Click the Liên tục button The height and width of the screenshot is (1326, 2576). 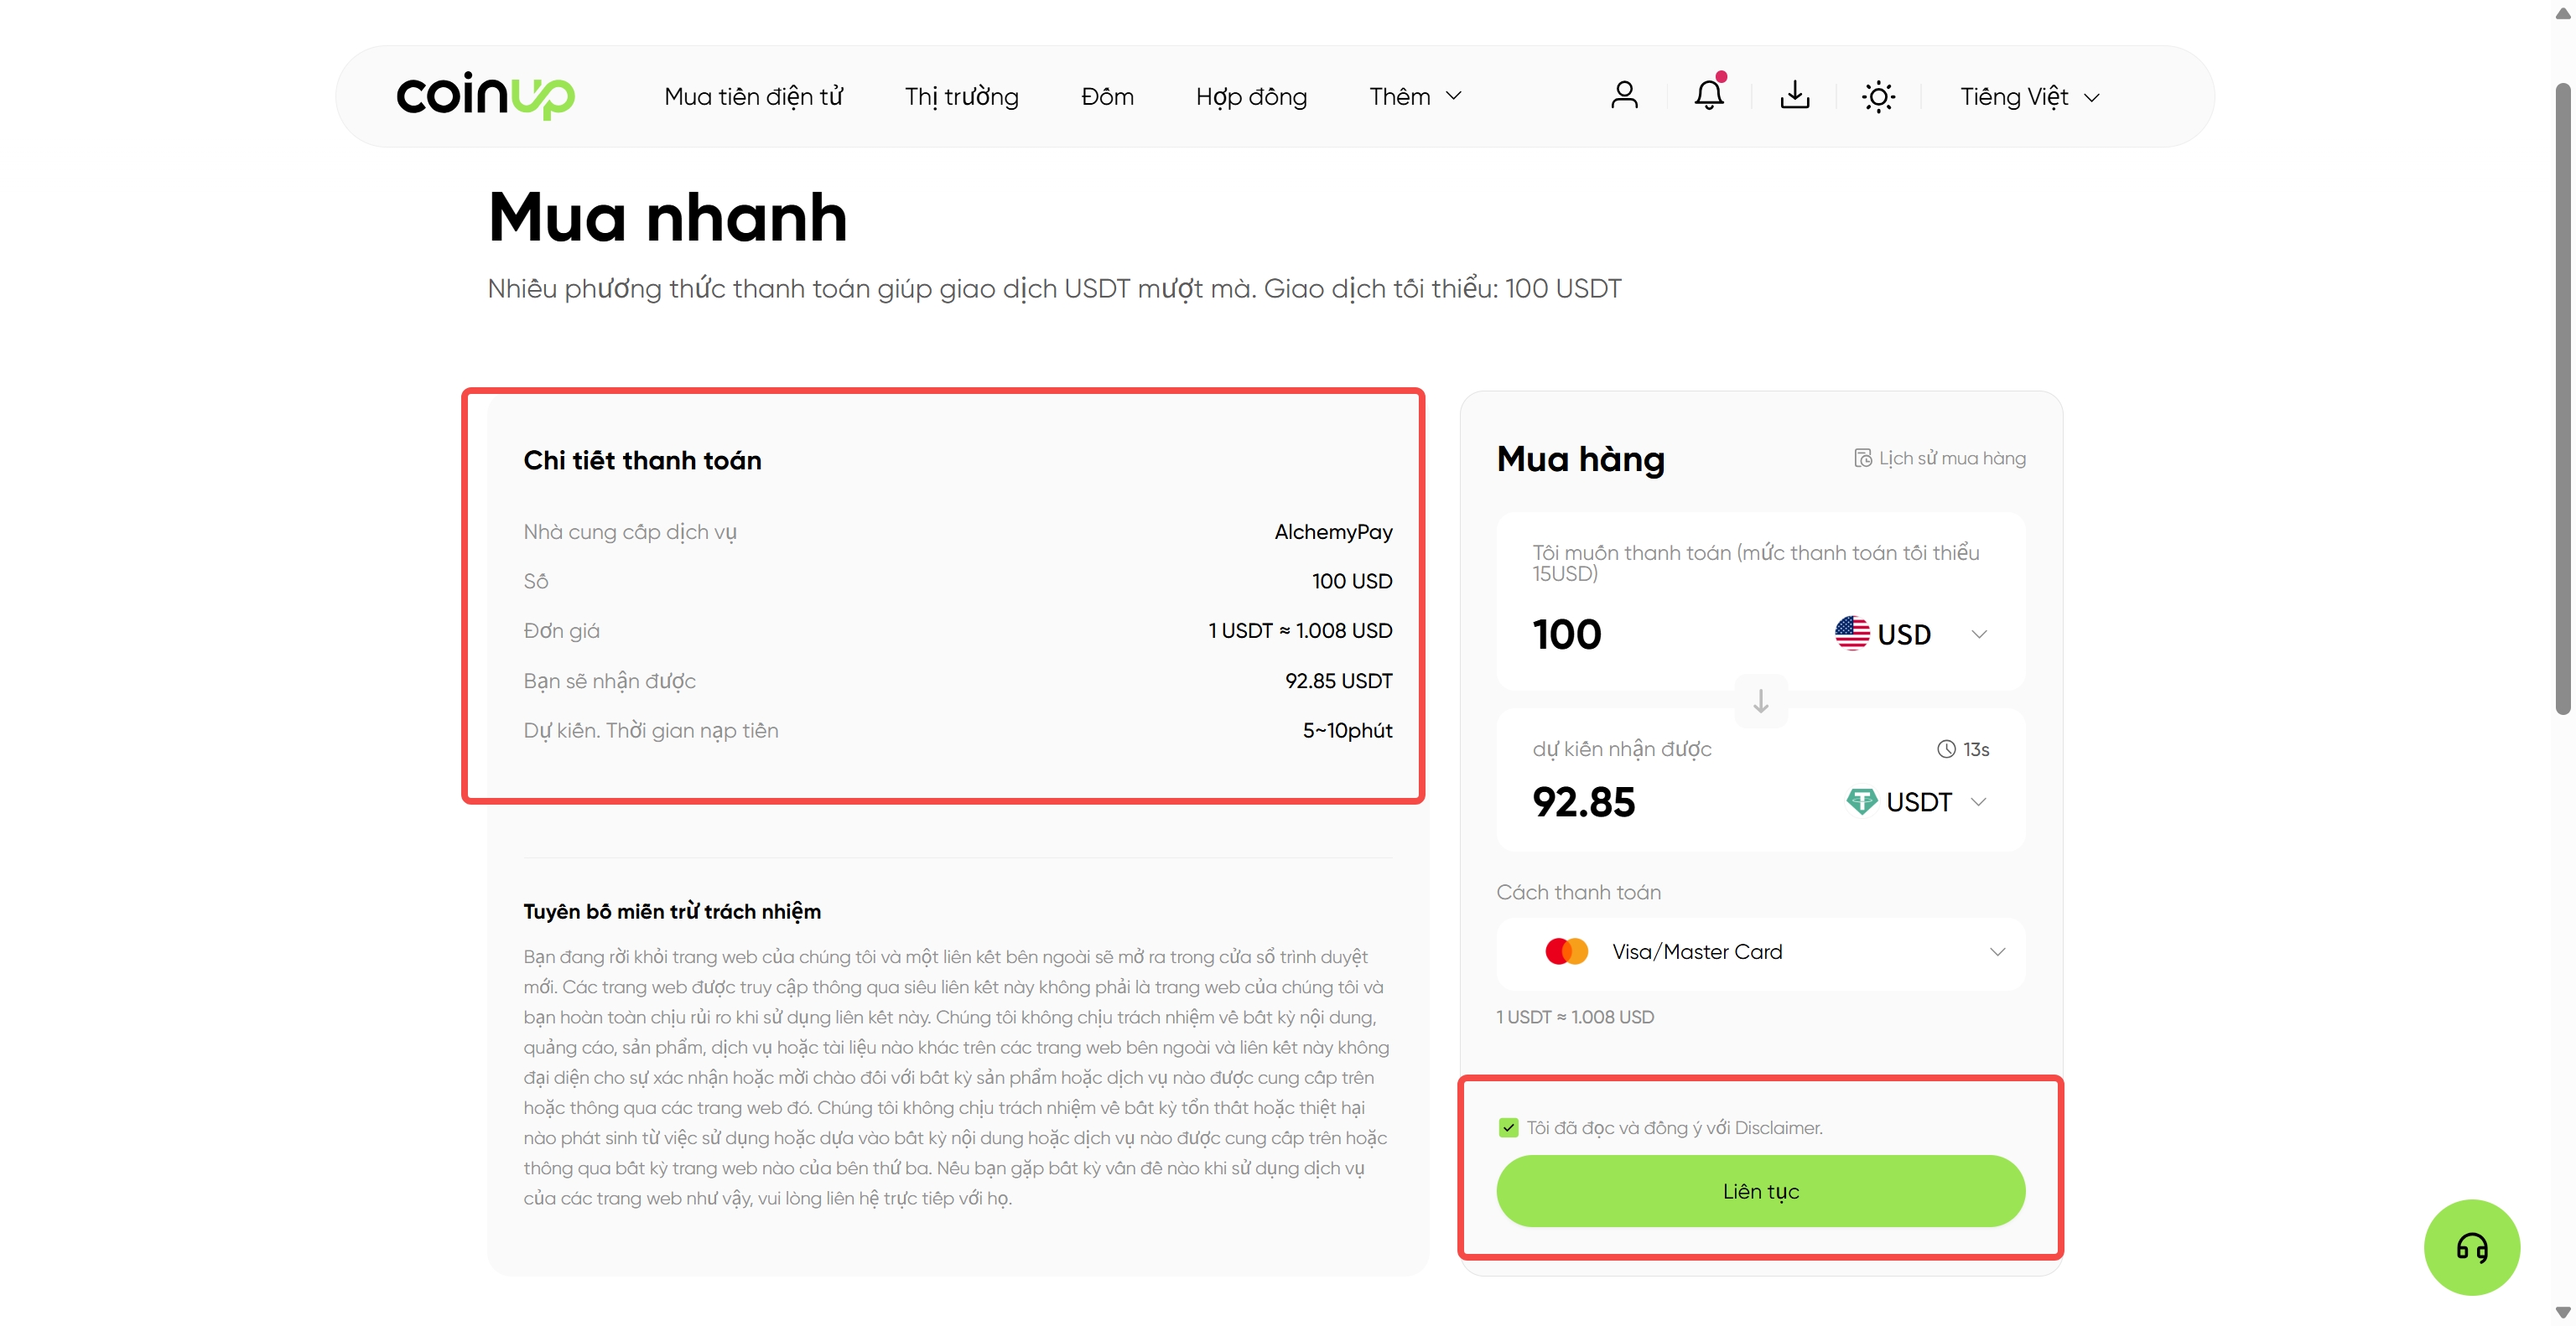coord(1760,1191)
